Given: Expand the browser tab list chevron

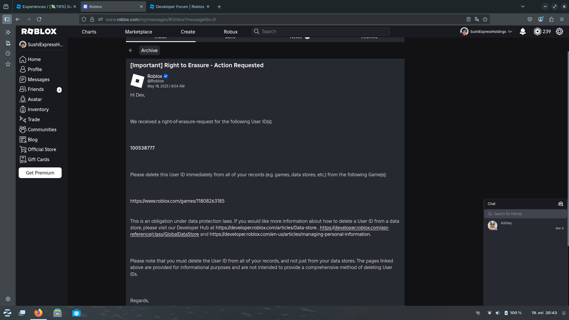Looking at the screenshot, I should pyautogui.click(x=522, y=6).
